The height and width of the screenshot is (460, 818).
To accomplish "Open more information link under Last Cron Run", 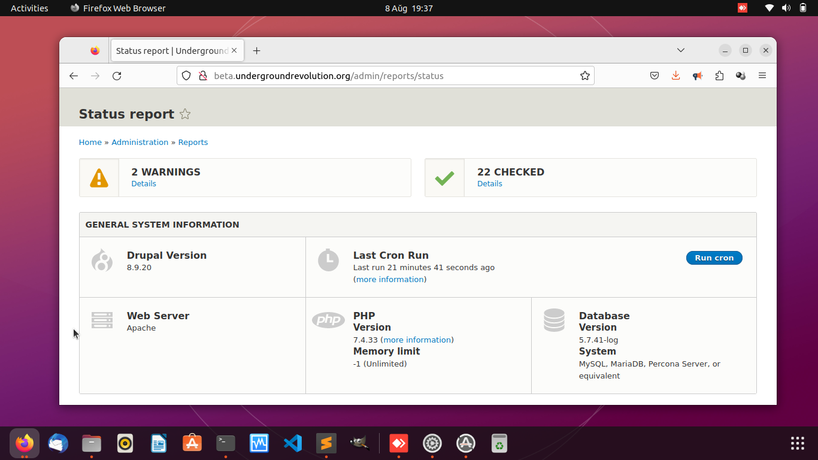I will pos(390,280).
